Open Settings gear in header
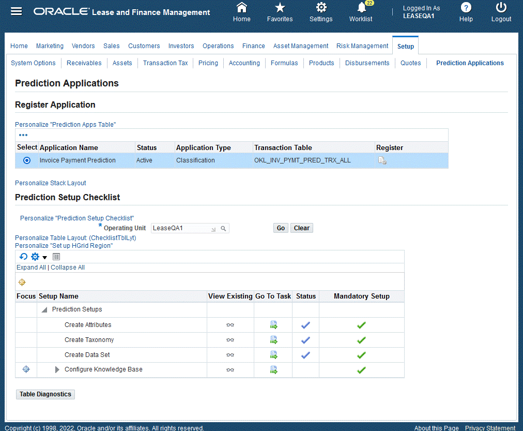 (x=321, y=12)
